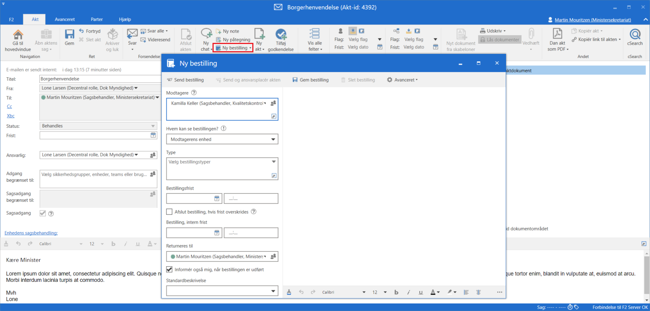Open Cc link
The image size is (650, 311).
9,107
